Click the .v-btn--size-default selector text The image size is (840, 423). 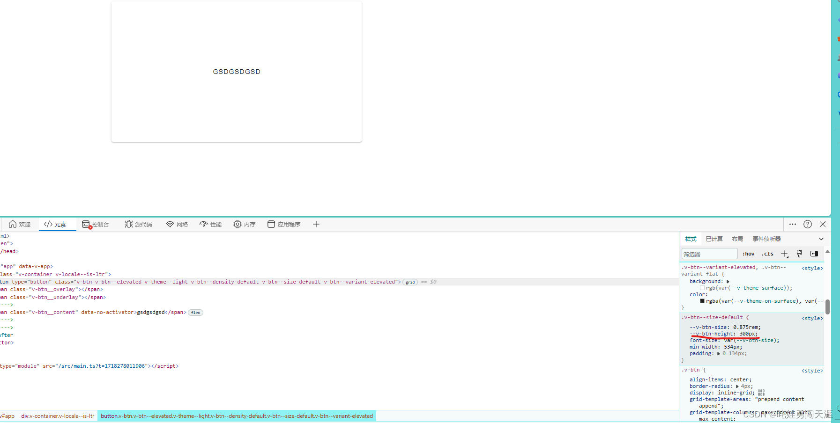tap(712, 317)
